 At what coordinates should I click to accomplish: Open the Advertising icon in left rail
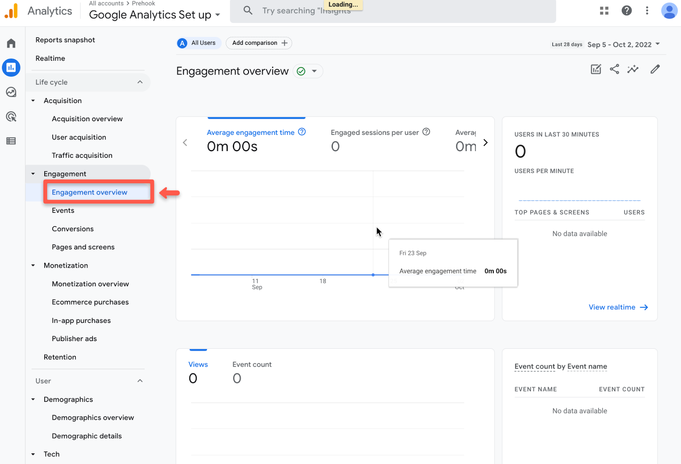pyautogui.click(x=11, y=117)
